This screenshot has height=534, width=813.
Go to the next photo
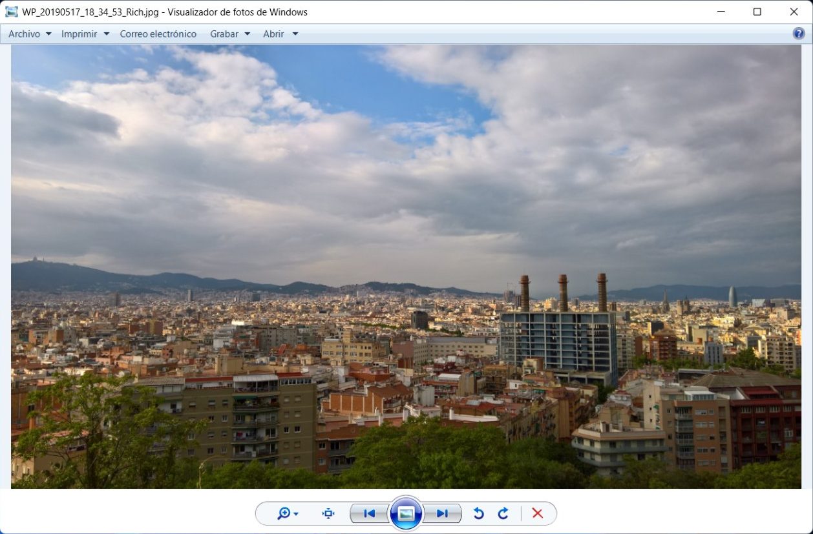point(442,513)
